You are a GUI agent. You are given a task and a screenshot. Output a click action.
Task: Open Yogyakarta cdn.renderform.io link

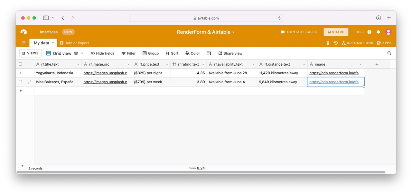tap(335, 73)
